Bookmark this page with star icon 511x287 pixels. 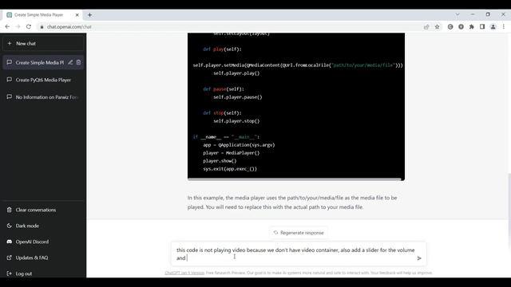coord(437,26)
